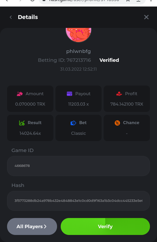Image resolution: width=157 pixels, height=242 pixels.
Task: Click the browser address bar URL
Action: click(84, 1)
